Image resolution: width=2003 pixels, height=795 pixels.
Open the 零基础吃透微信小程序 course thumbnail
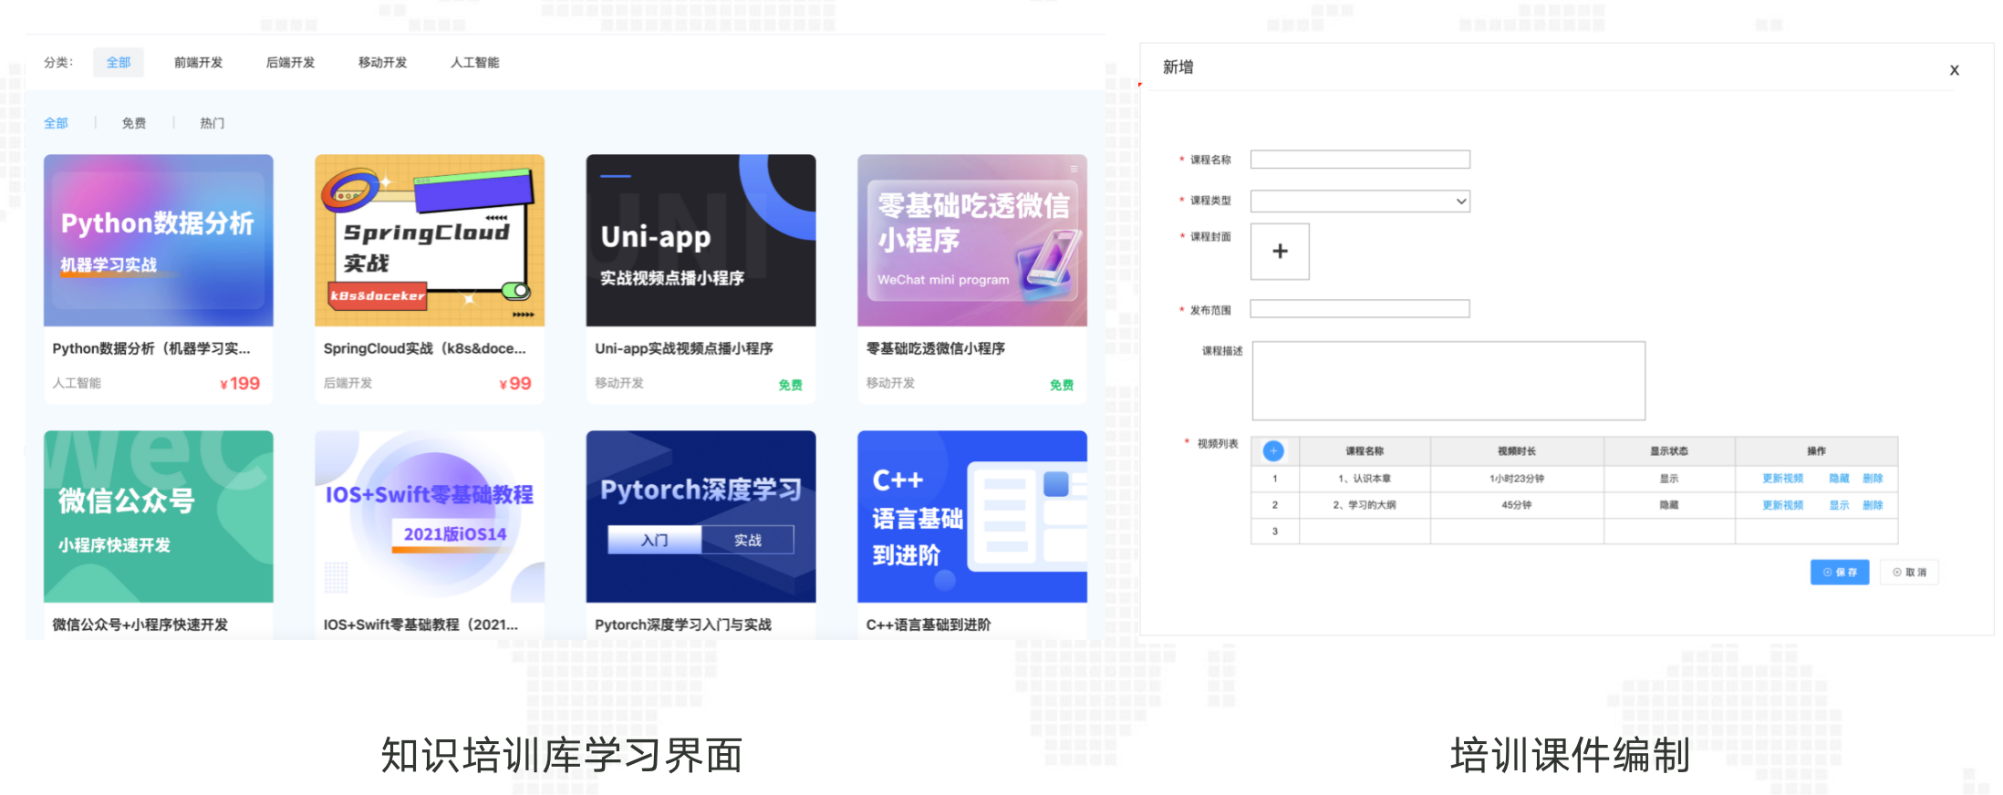972,240
